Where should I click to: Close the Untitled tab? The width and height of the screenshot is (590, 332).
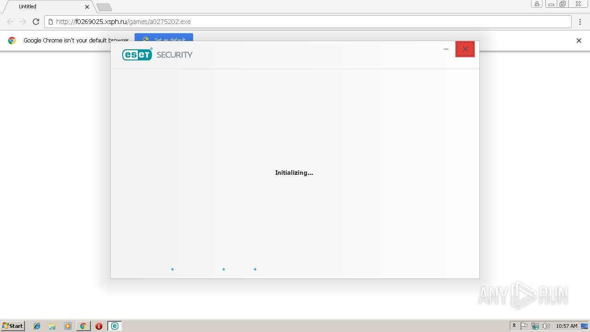click(87, 7)
